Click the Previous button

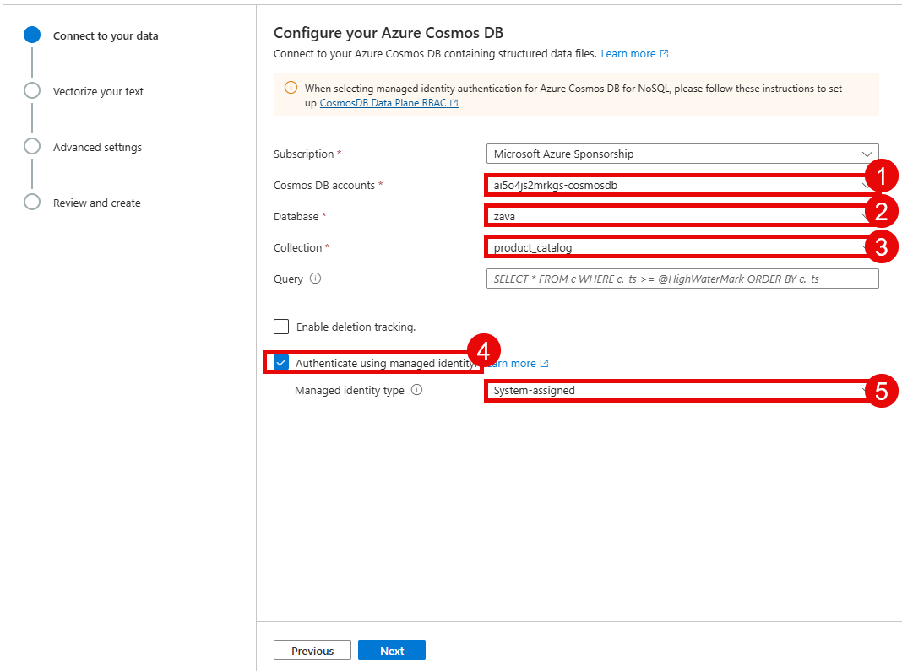point(312,650)
